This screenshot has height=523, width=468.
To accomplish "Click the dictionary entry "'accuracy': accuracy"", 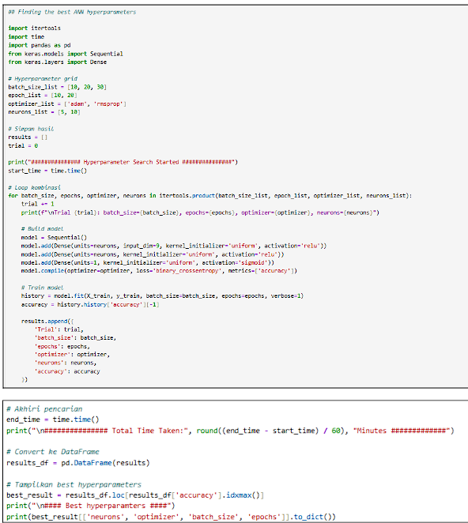I will 67,371.
